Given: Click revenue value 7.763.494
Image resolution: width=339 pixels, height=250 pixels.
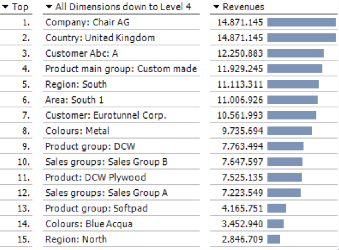Looking at the screenshot, I should 242,146.
